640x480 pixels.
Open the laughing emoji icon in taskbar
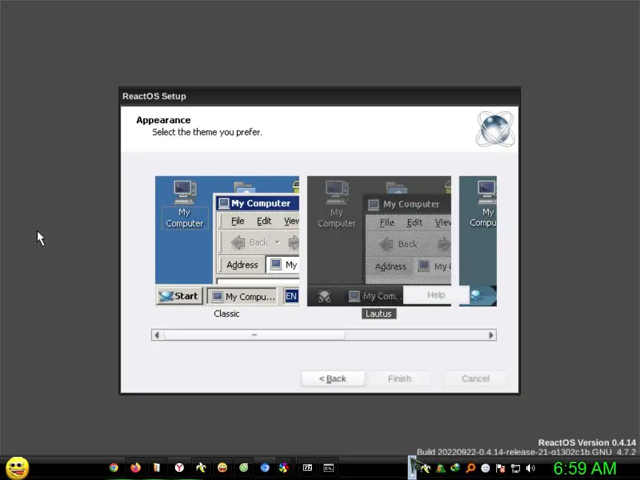[x=222, y=467]
